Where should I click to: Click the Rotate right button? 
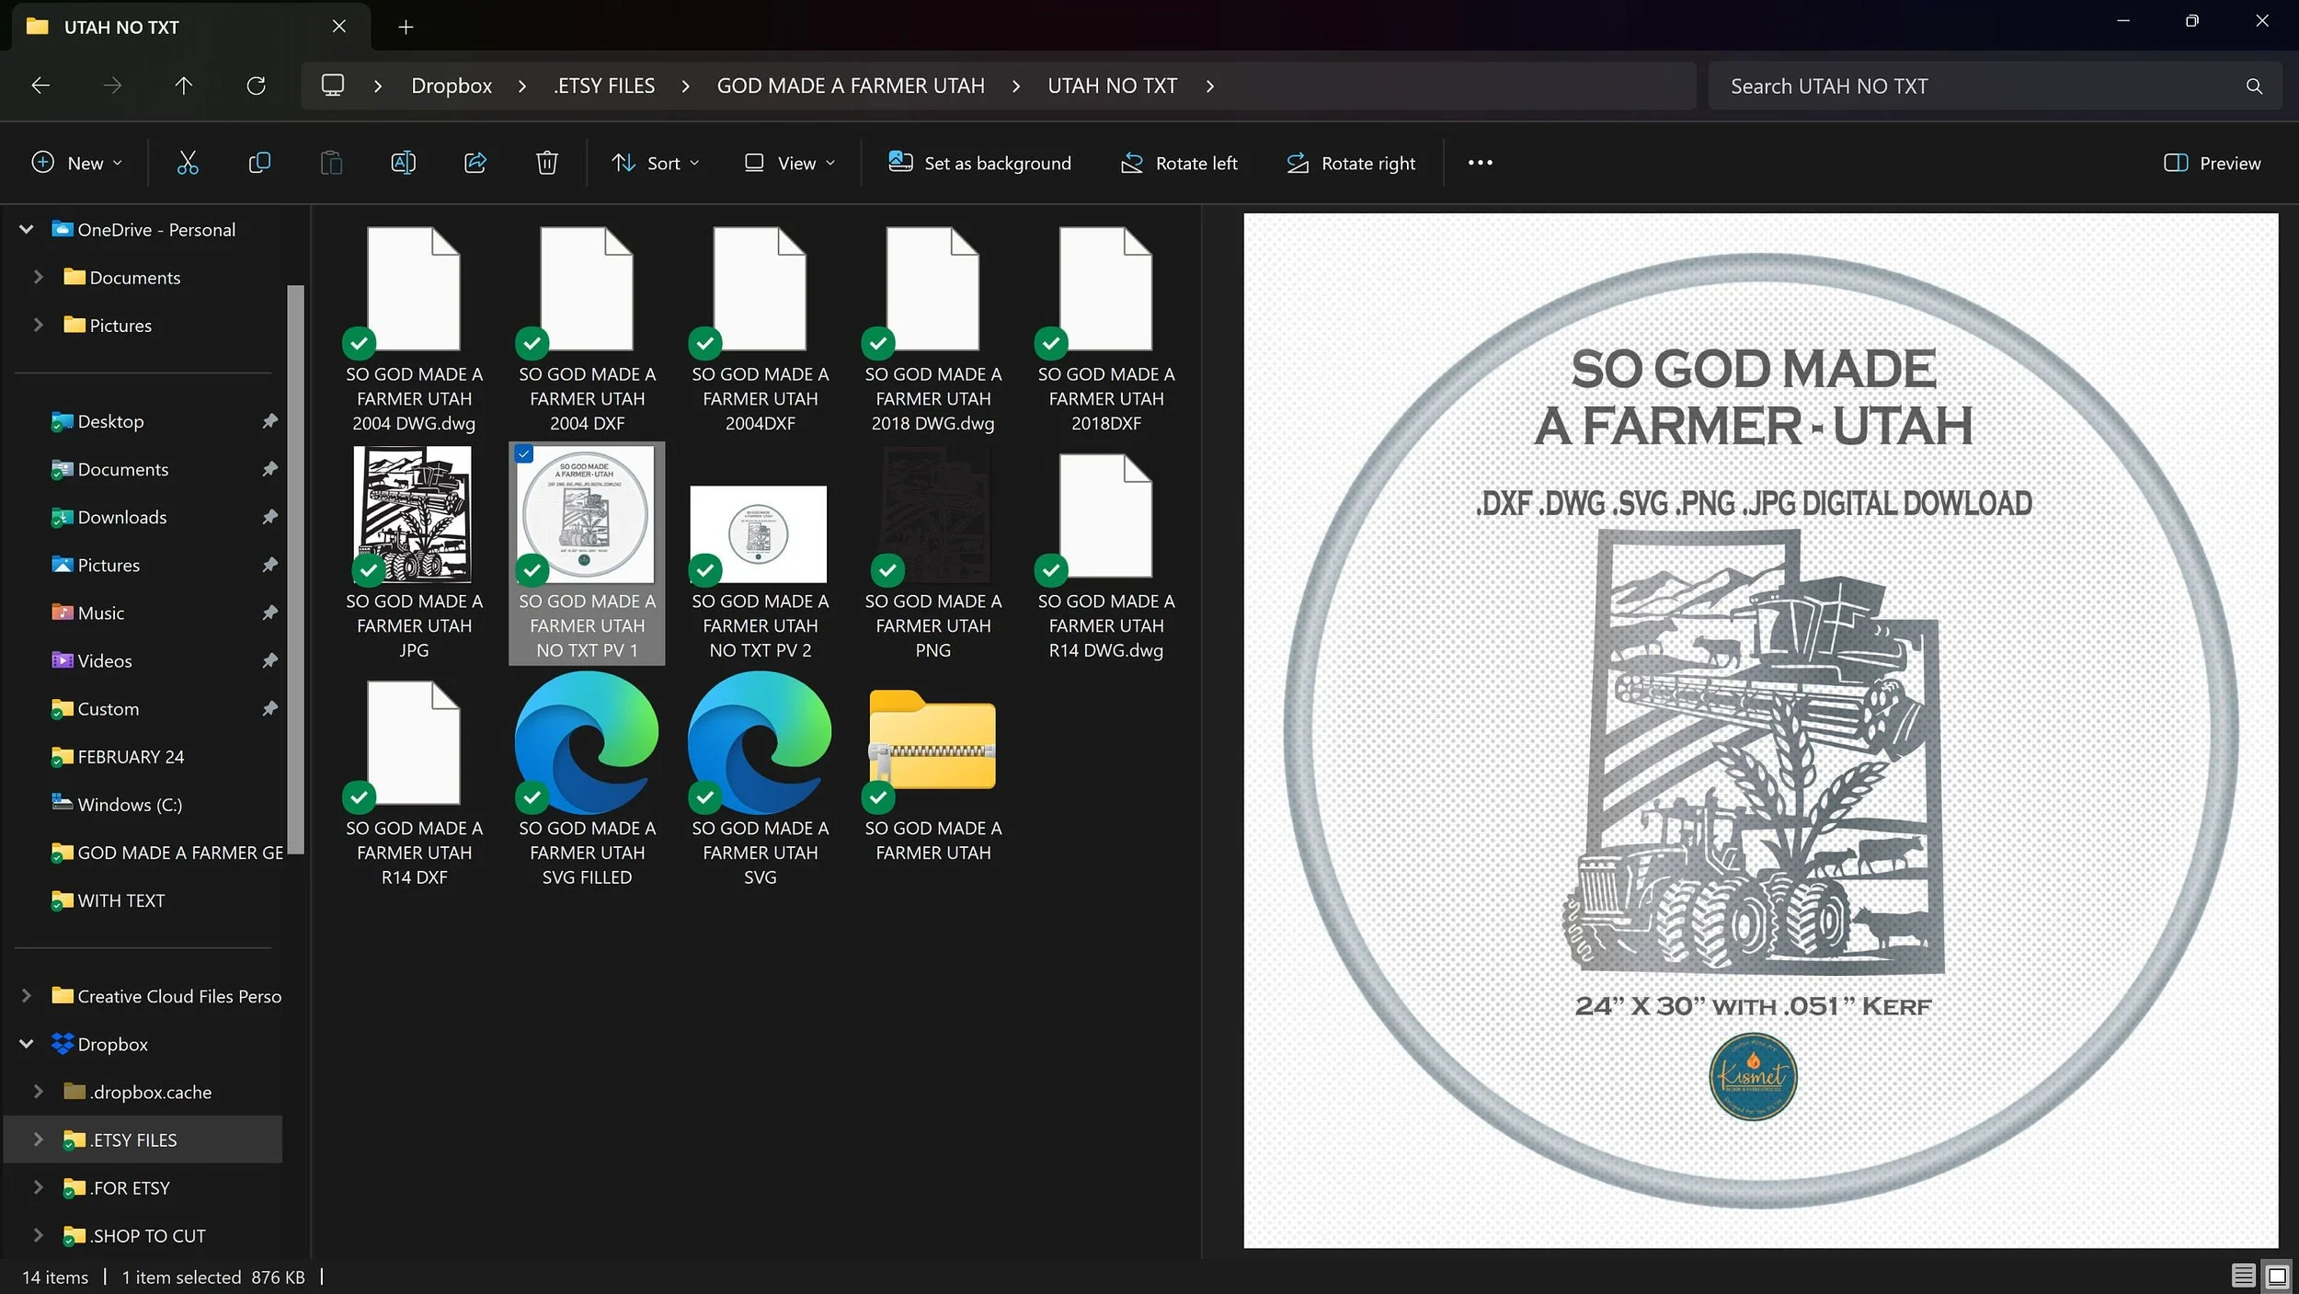[x=1351, y=163]
